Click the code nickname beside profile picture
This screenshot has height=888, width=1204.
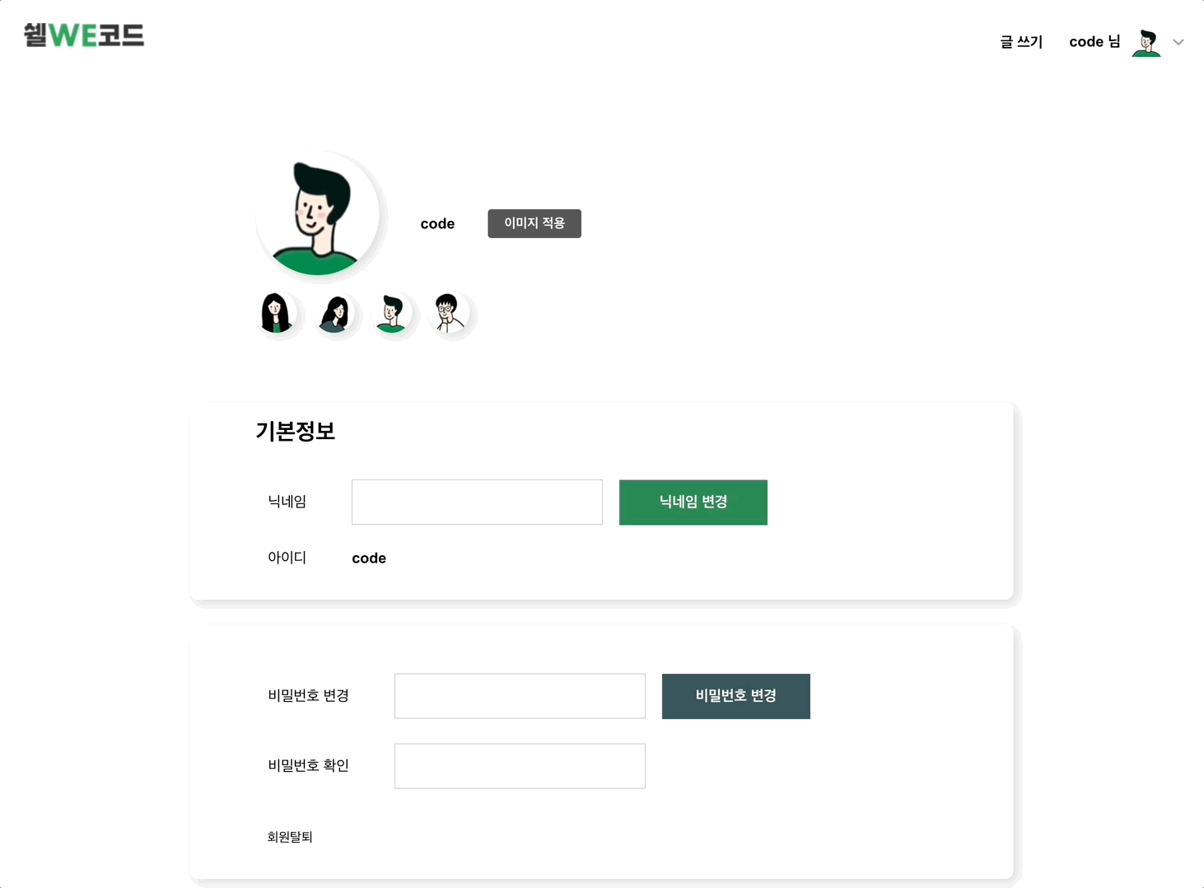coord(437,224)
